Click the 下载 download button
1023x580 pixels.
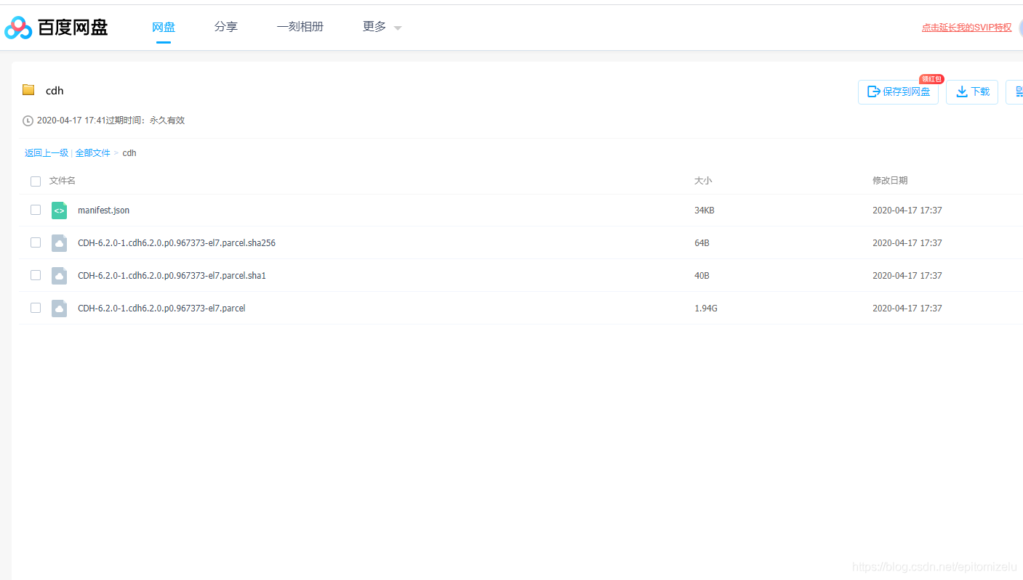coord(972,92)
